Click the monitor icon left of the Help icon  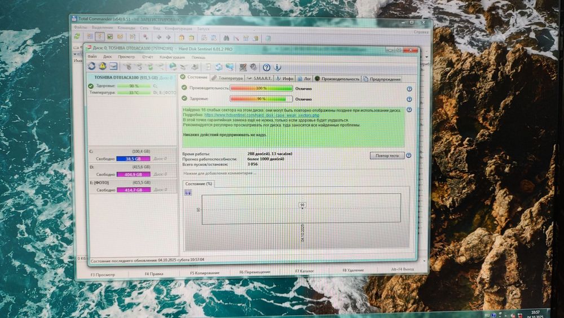(x=243, y=67)
